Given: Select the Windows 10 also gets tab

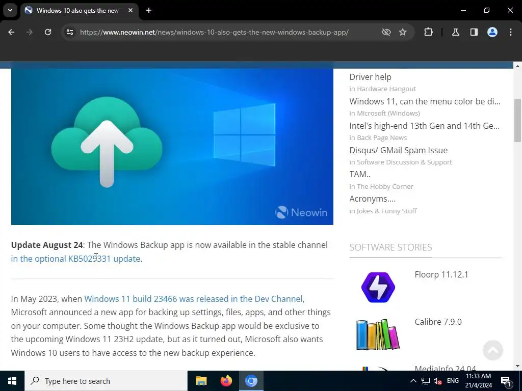Looking at the screenshot, I should [x=80, y=11].
